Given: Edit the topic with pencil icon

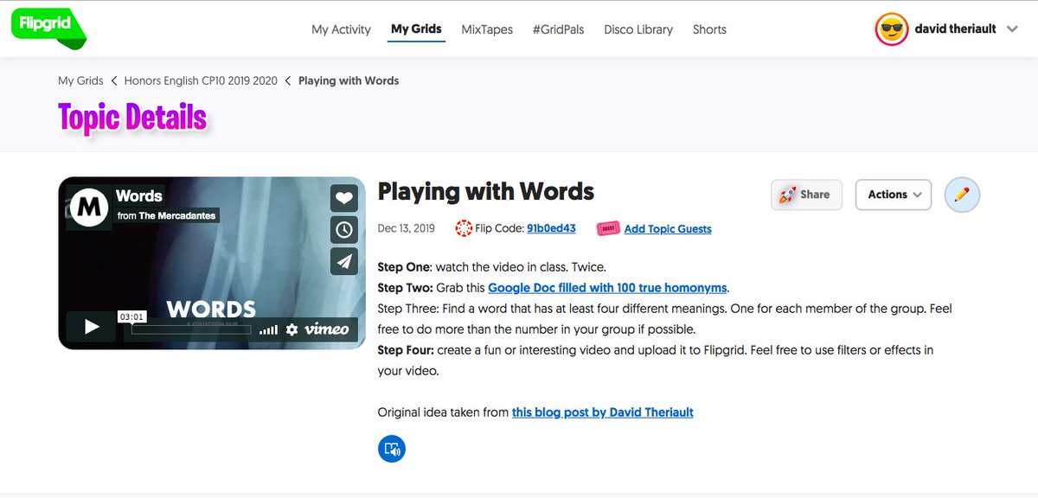Looking at the screenshot, I should (962, 195).
